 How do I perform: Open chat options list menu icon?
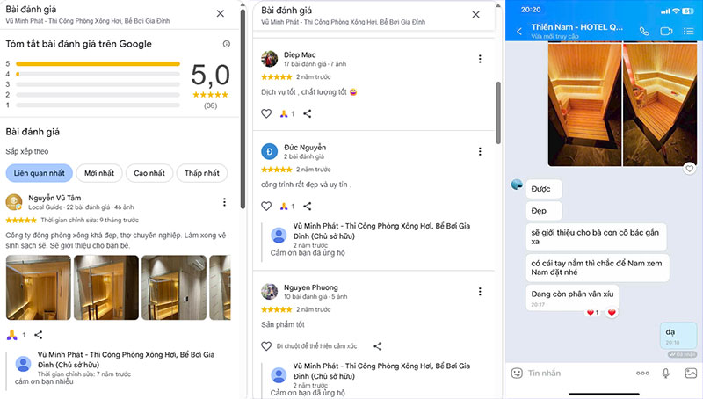coord(689,31)
